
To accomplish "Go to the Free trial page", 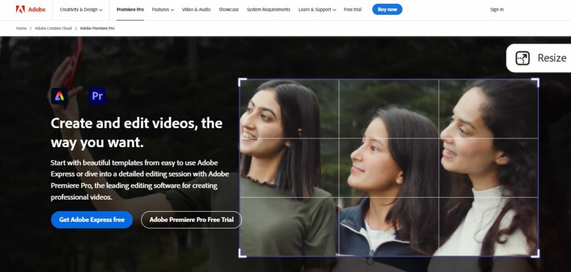I will pyautogui.click(x=352, y=9).
